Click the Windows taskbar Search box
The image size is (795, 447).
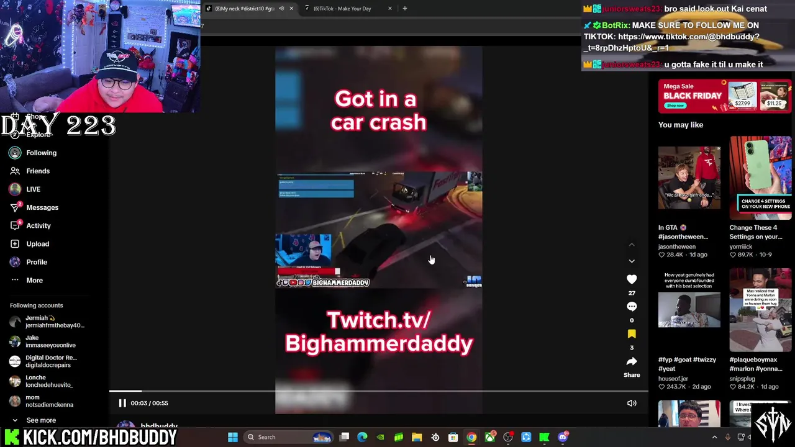pos(289,437)
